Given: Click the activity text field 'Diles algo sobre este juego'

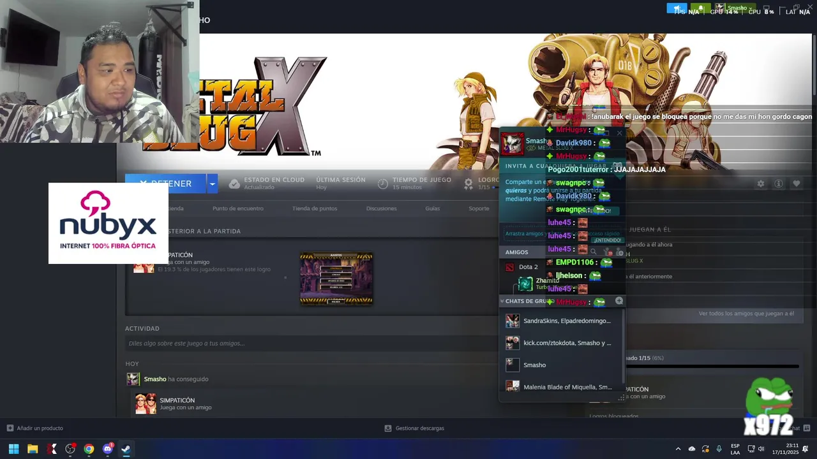Looking at the screenshot, I should click(311, 343).
